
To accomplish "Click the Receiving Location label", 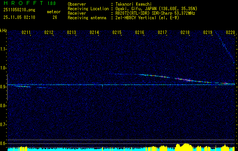I will pos(88,9).
